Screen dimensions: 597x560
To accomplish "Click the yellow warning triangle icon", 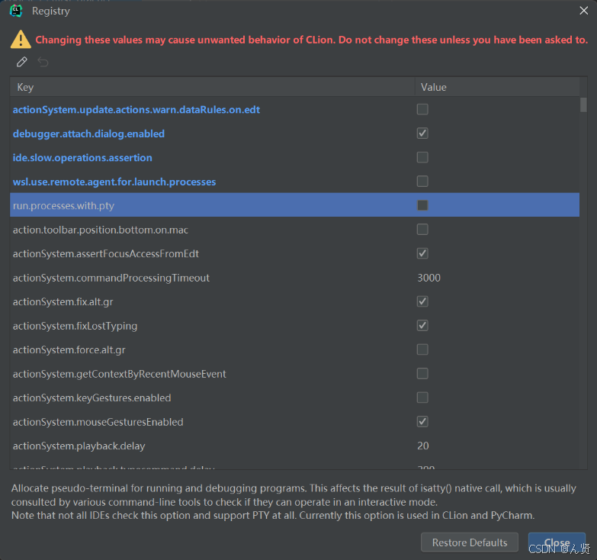I will (21, 40).
